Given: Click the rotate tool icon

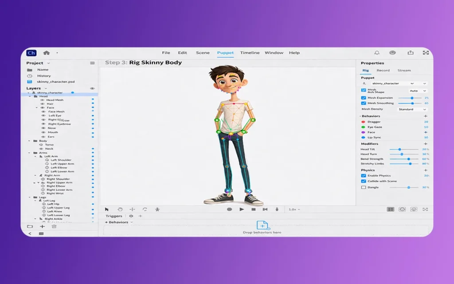Looking at the screenshot, I should click(x=145, y=209).
